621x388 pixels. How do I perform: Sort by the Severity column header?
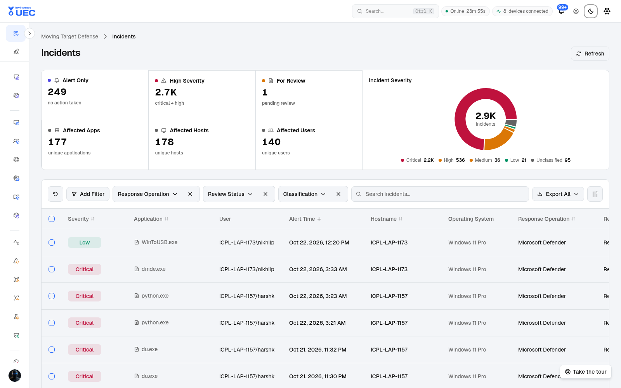click(x=81, y=219)
